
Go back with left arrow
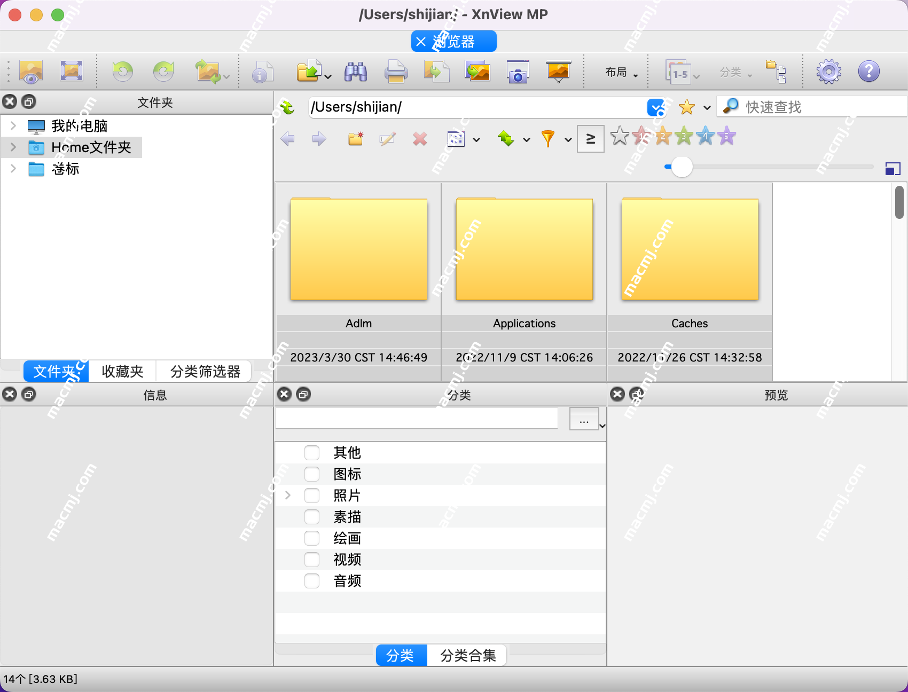coord(287,139)
